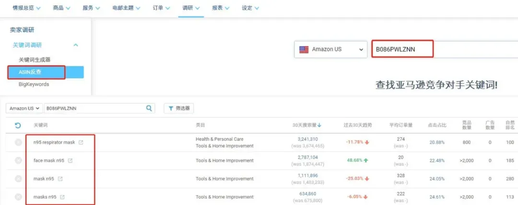
Task: Open the 情报总览 menu
Action: 26,8
